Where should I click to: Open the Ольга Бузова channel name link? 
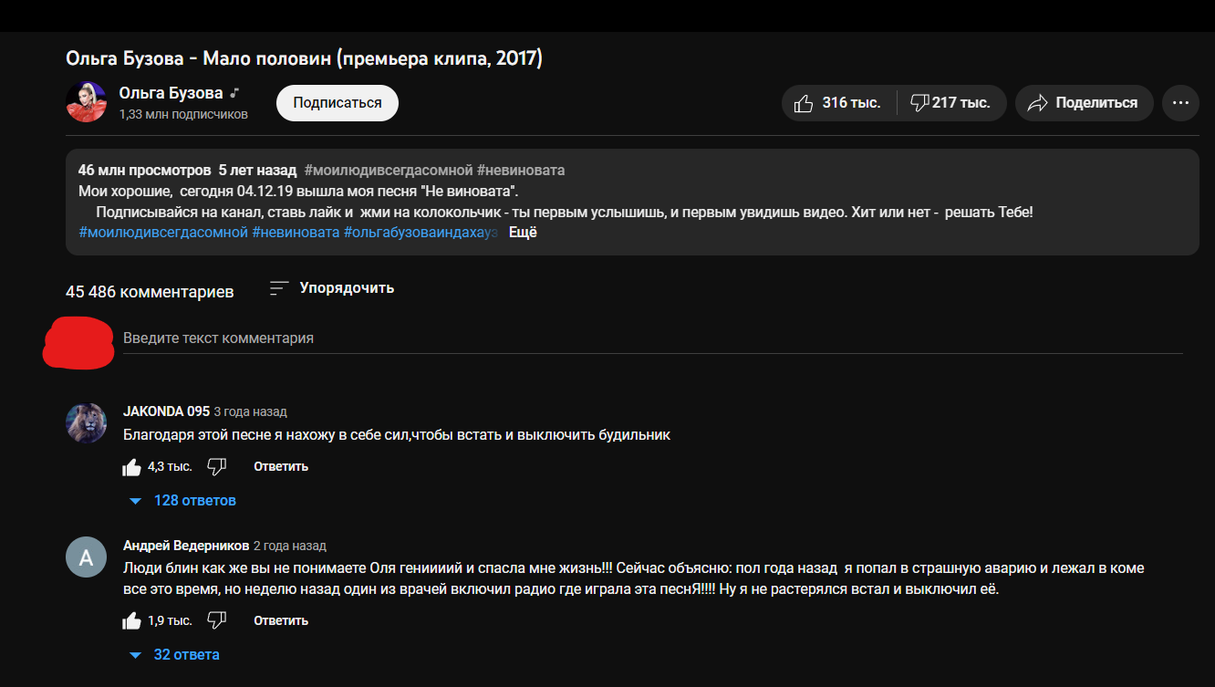pyautogui.click(x=171, y=92)
